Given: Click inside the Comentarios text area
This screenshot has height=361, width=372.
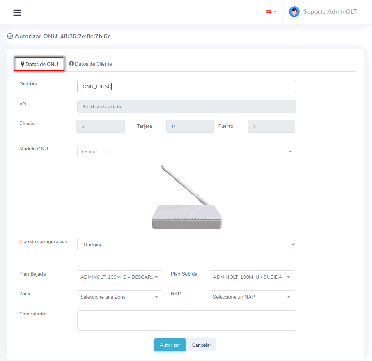Looking at the screenshot, I should pyautogui.click(x=187, y=320).
